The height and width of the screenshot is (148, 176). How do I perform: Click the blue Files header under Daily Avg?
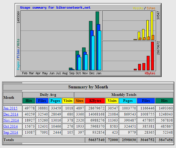[x=42, y=101]
